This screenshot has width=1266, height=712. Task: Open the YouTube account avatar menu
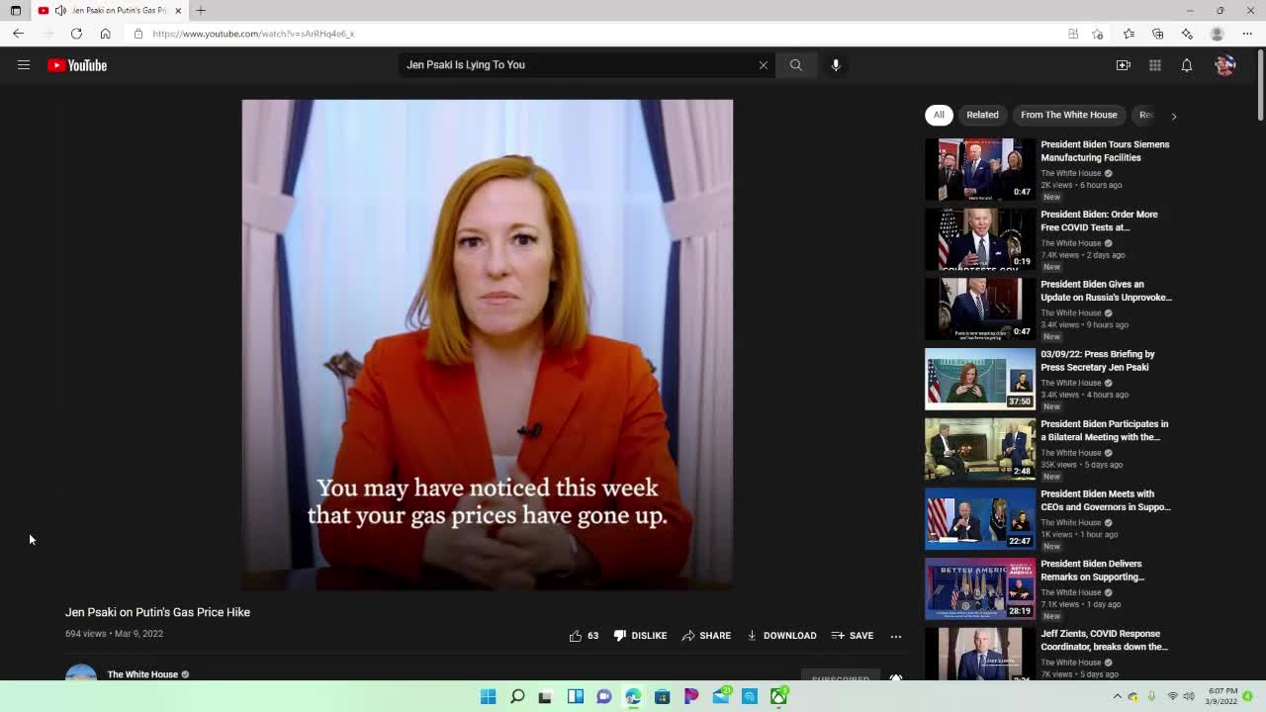(x=1225, y=65)
